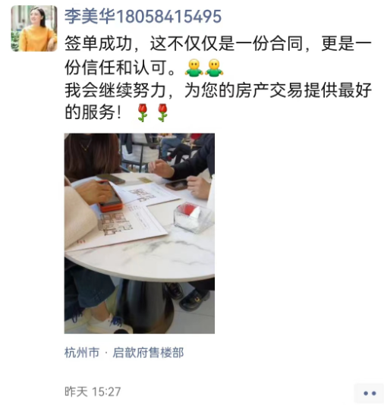Open the username 李美华 link
Viewport: 384px width, 405px height.
pos(90,17)
